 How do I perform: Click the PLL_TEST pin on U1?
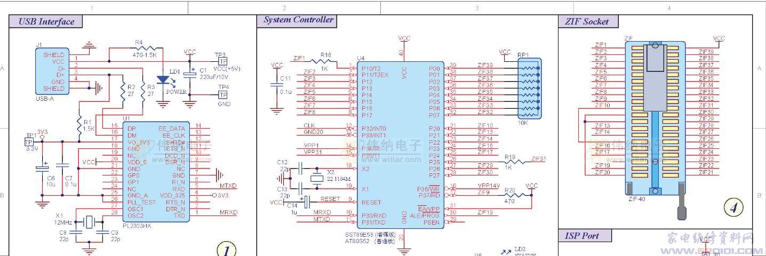pos(141,202)
